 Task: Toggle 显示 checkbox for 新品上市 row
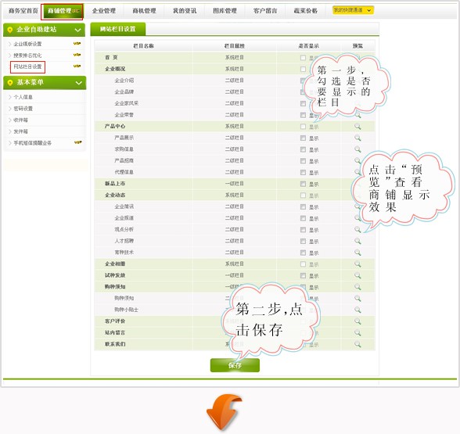pos(303,184)
